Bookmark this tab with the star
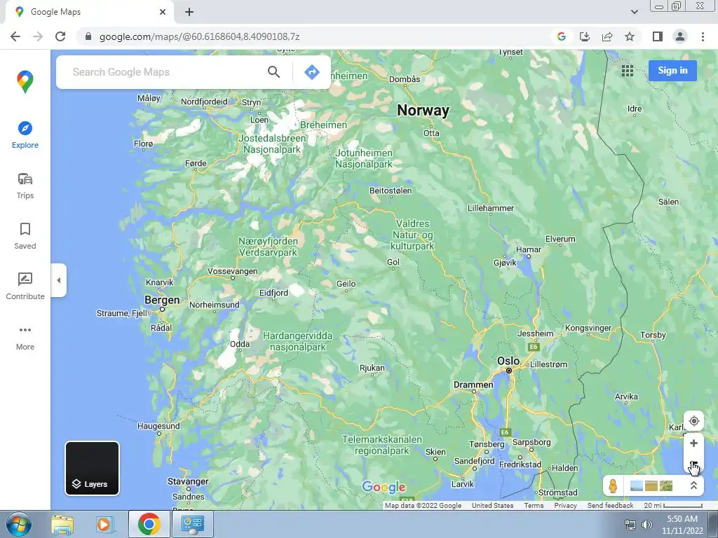This screenshot has height=538, width=718. click(x=630, y=36)
